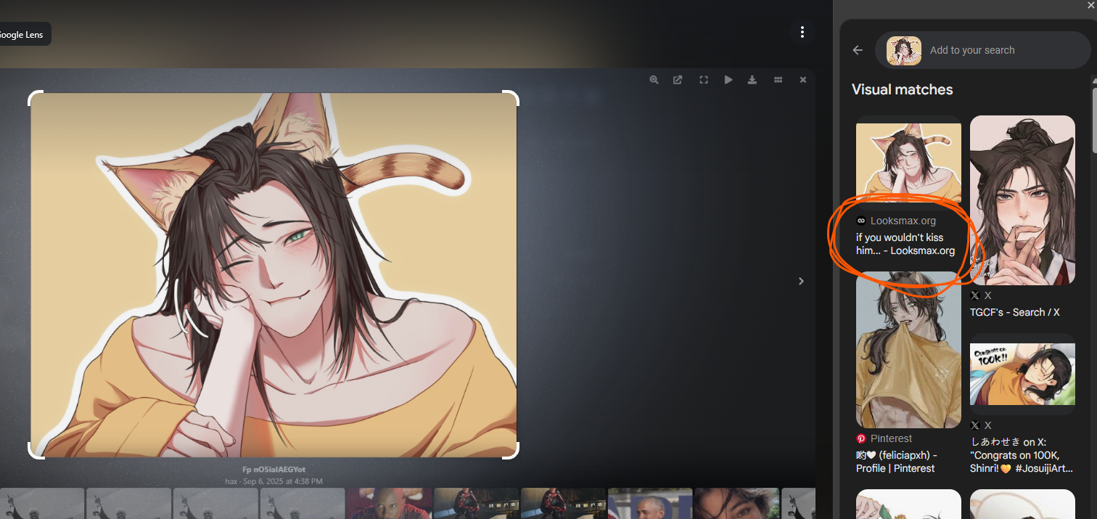Toggle fullscreen view of the image

[703, 80]
